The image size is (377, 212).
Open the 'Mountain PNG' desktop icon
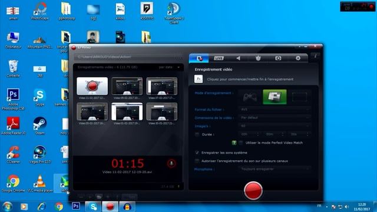point(39,42)
